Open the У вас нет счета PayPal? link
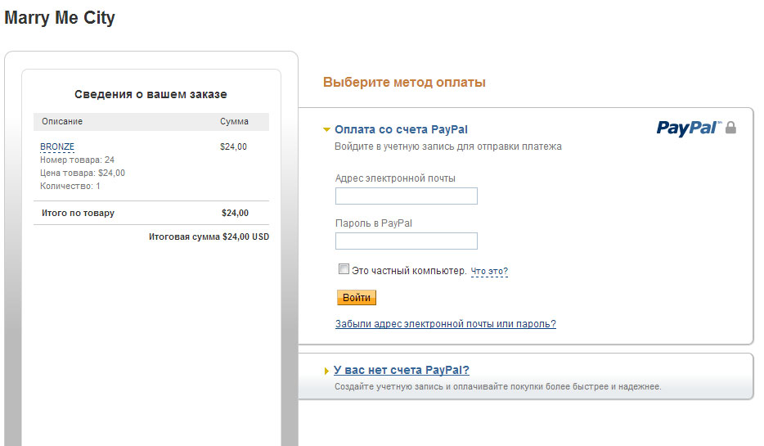The width and height of the screenshot is (764, 446). click(402, 370)
